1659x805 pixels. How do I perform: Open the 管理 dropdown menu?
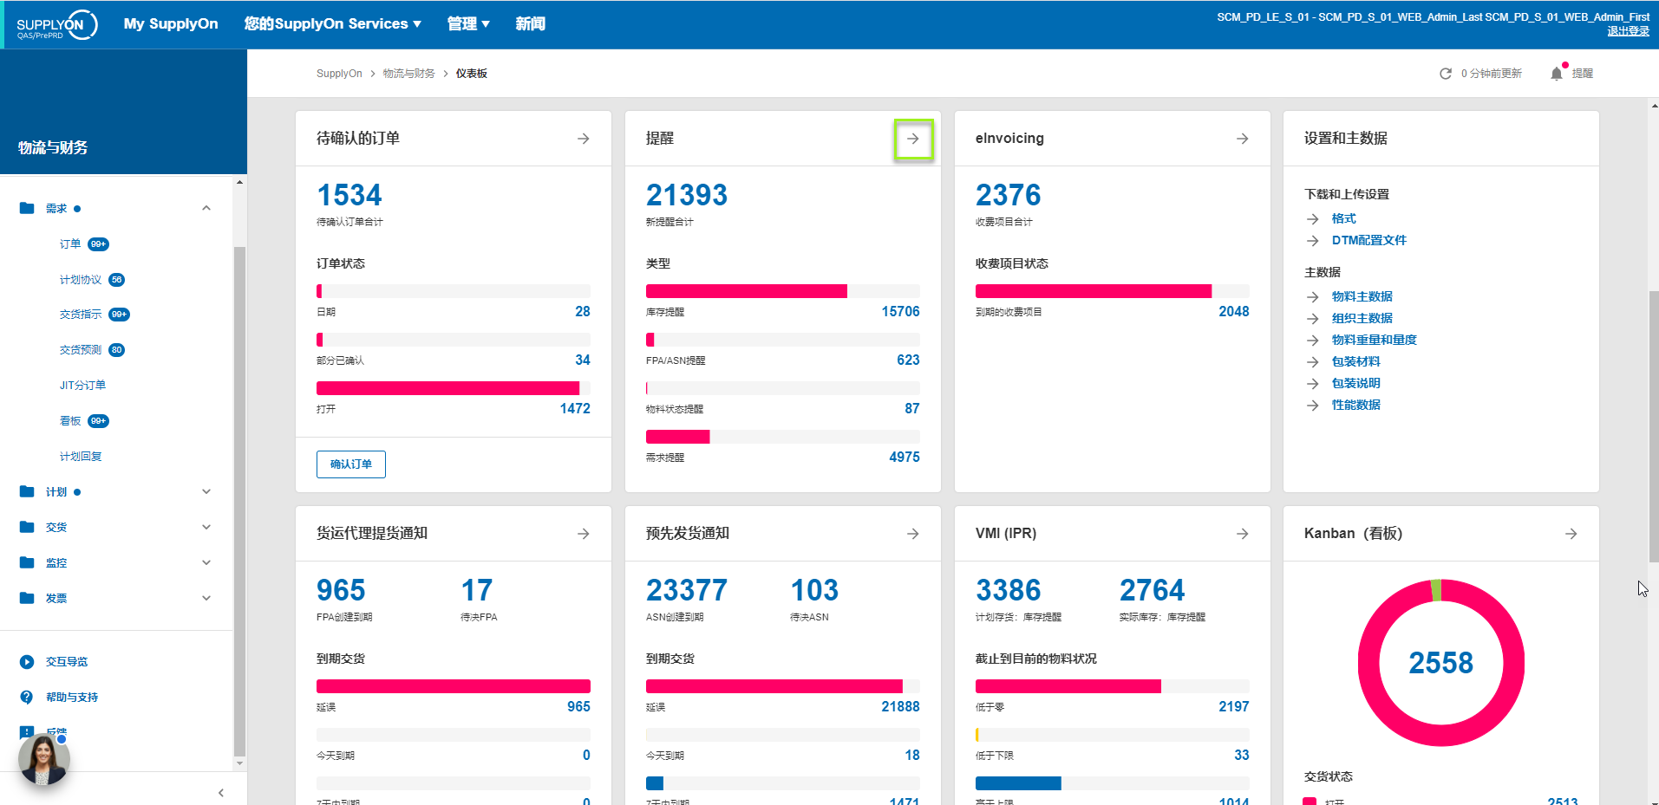click(468, 24)
